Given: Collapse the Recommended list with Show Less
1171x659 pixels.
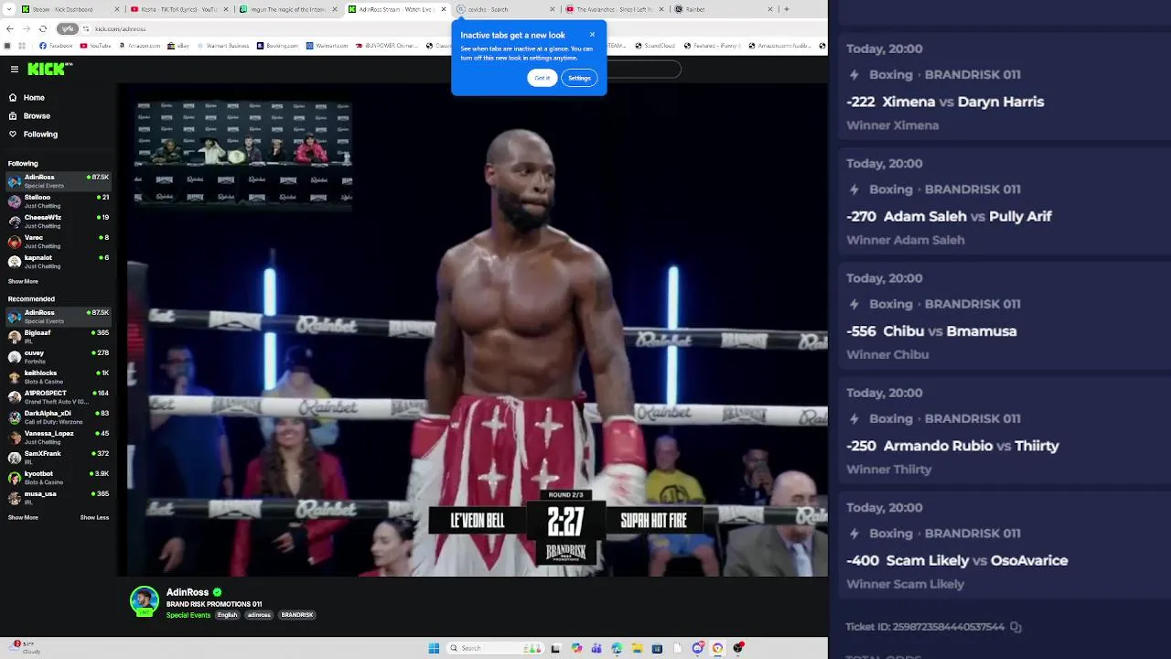Looking at the screenshot, I should coord(94,518).
